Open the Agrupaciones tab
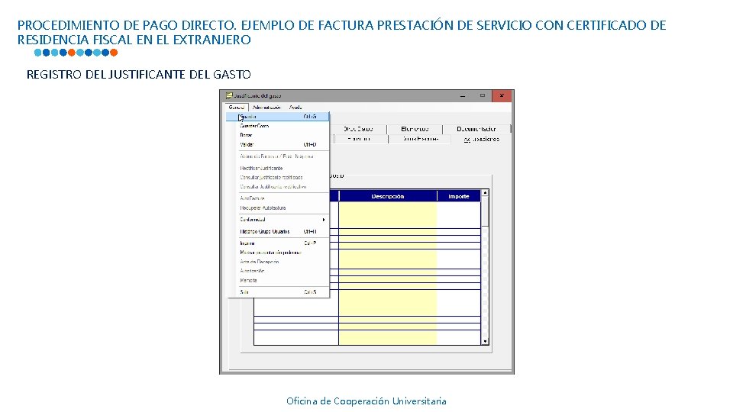The width and height of the screenshot is (733, 412). pos(482,139)
